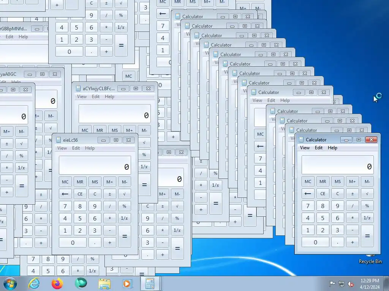The width and height of the screenshot is (389, 291).
Task: Click MC in the front Calculator window
Action: (x=308, y=181)
